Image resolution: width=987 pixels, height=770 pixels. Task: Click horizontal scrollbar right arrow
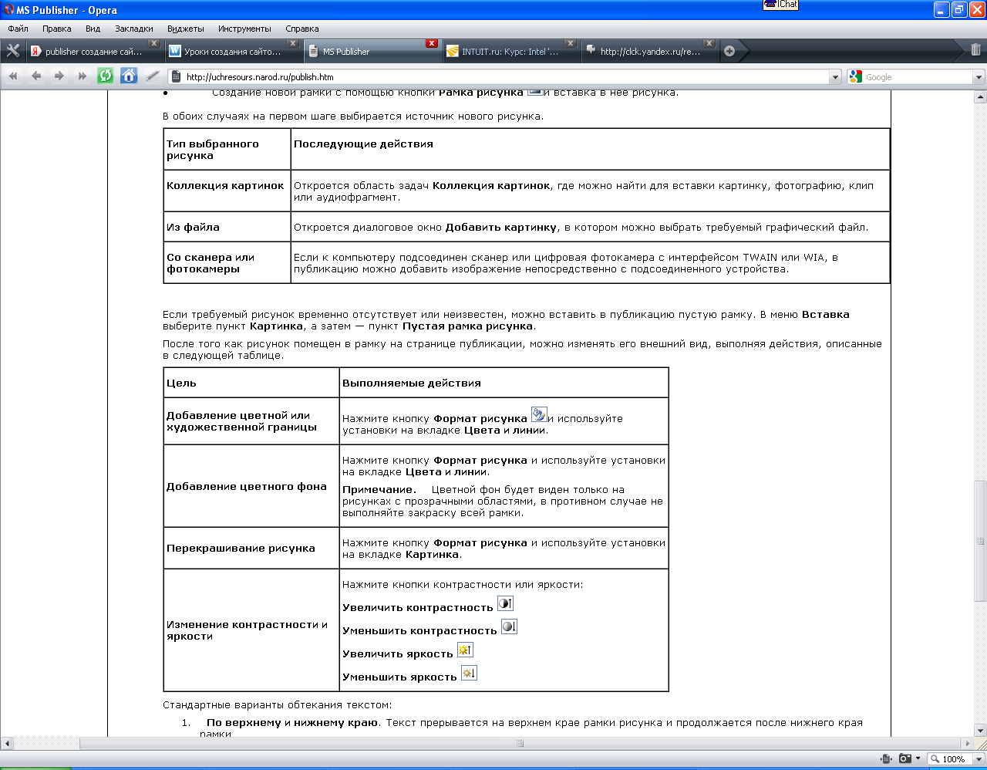pyautogui.click(x=968, y=743)
